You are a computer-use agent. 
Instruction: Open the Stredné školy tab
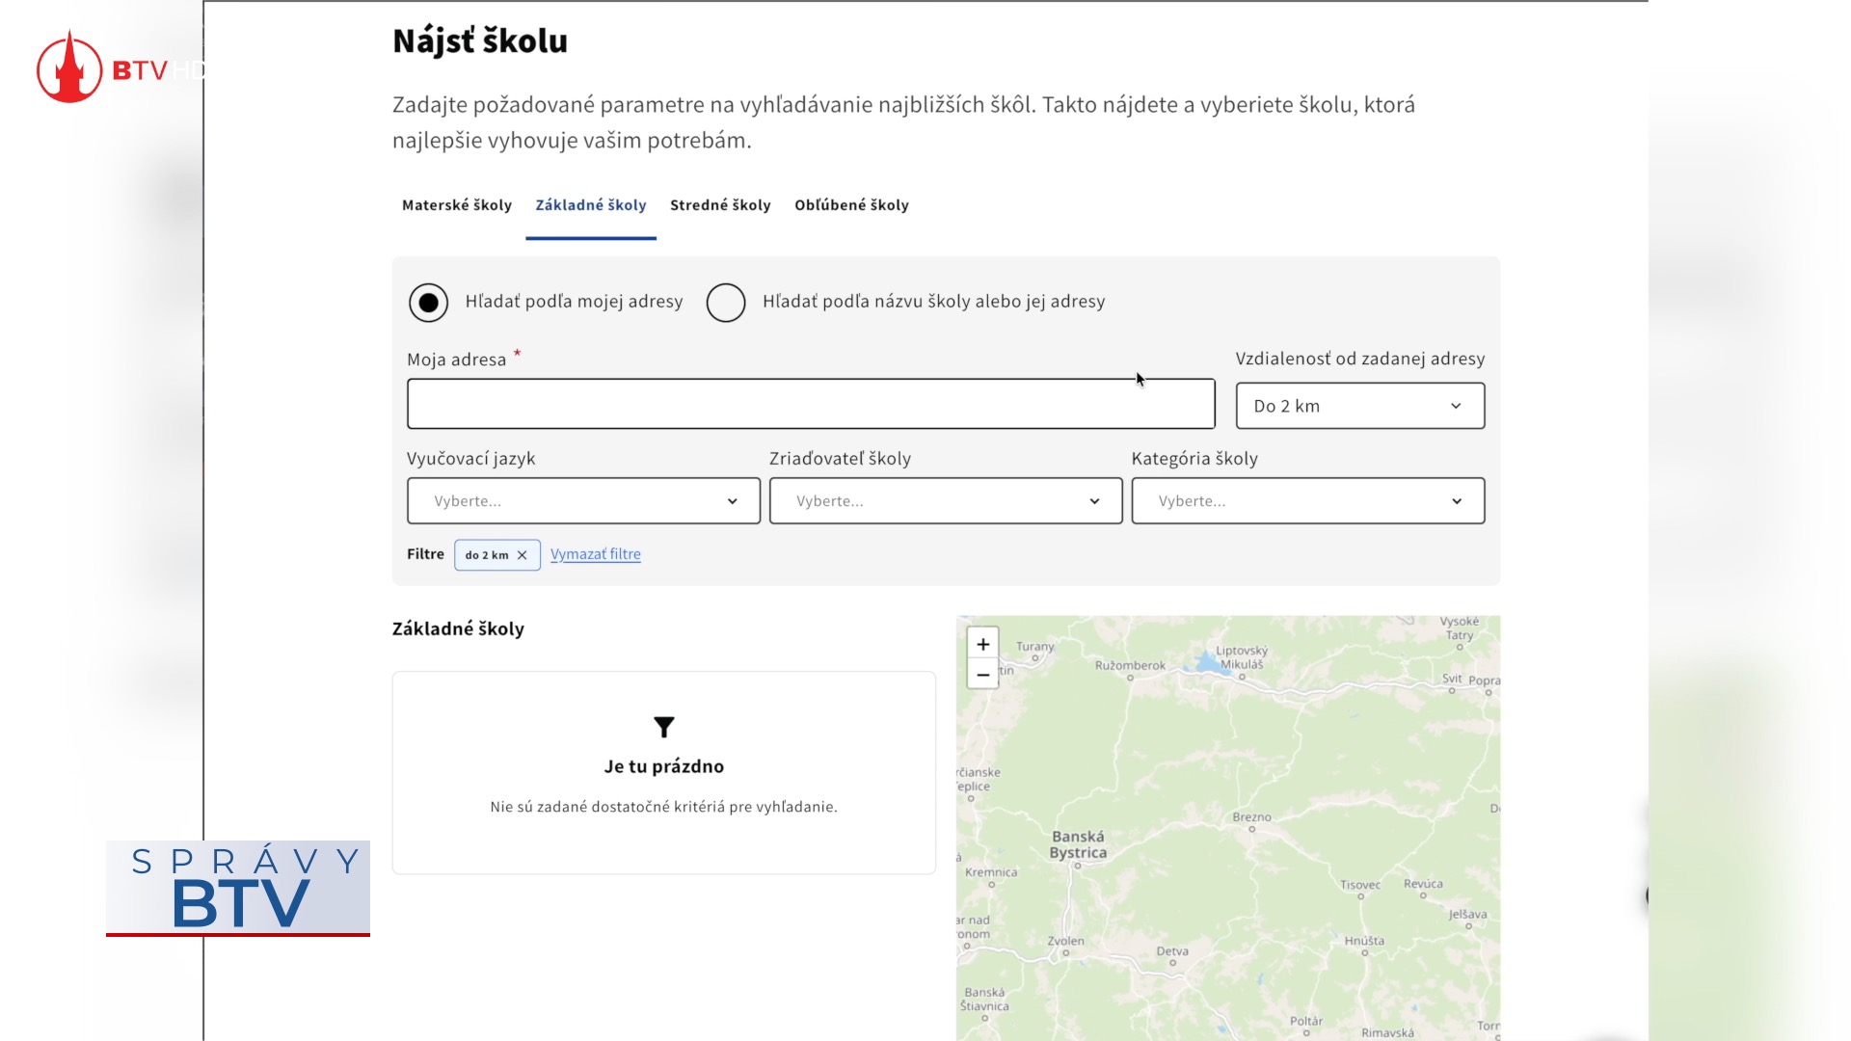[x=720, y=205]
